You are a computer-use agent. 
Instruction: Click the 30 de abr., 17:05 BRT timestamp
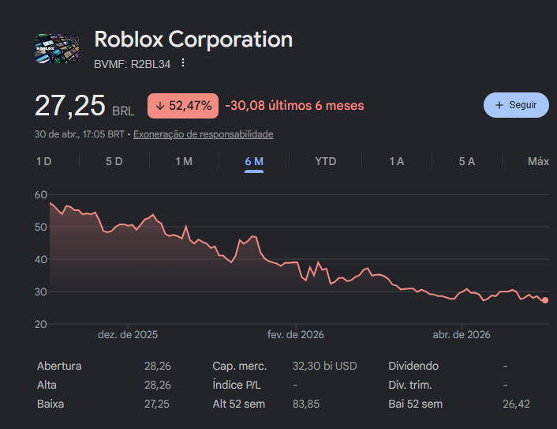[79, 134]
